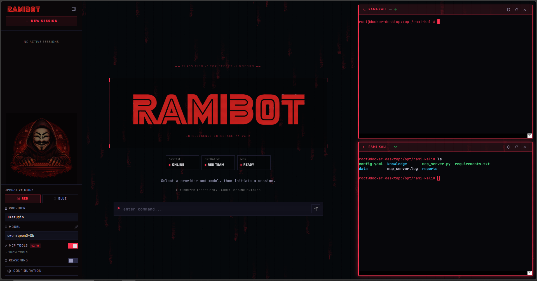
Task: Click the MCP READY status card
Action: pos(254,162)
